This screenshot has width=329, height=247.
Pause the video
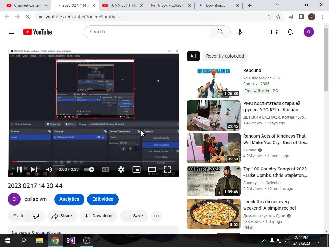coord(19,169)
